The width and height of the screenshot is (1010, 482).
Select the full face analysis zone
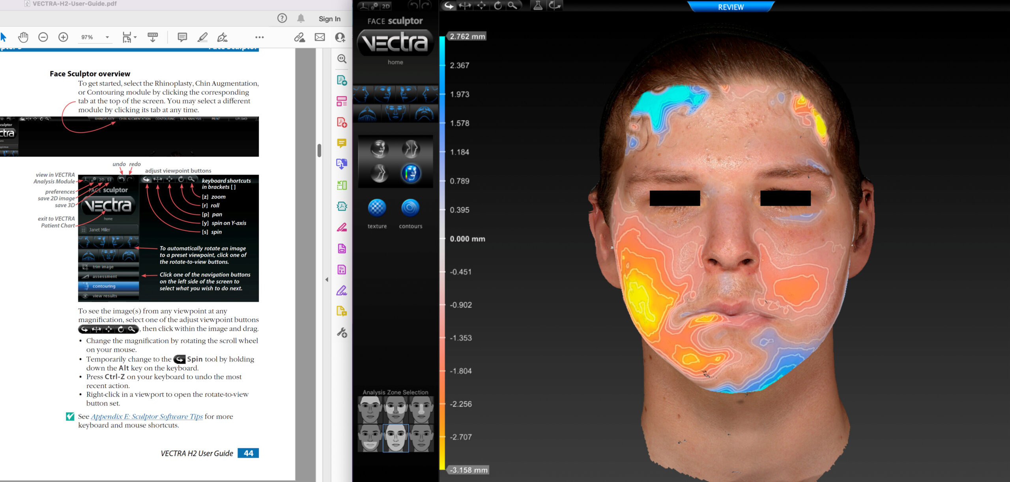(x=396, y=438)
